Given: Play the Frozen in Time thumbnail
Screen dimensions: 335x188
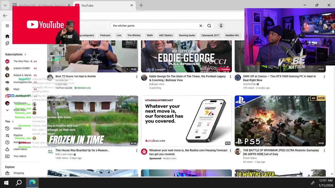Looking at the screenshot, I should [93, 121].
